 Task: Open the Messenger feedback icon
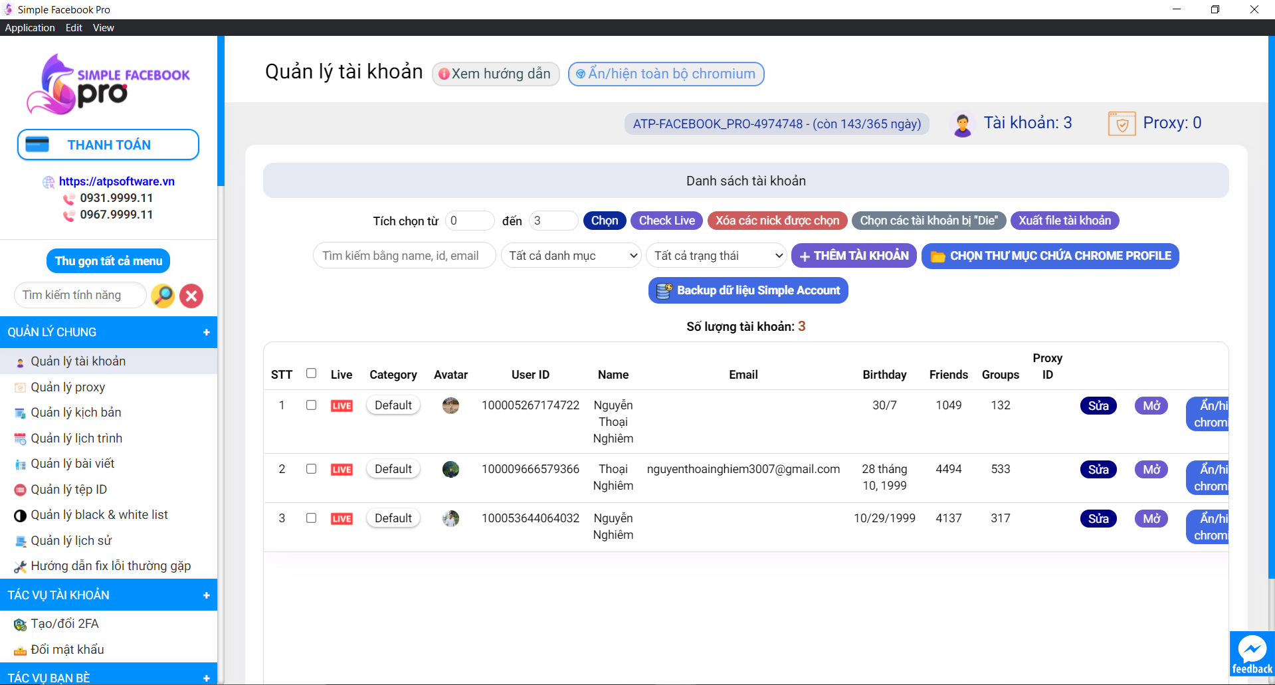click(x=1252, y=654)
